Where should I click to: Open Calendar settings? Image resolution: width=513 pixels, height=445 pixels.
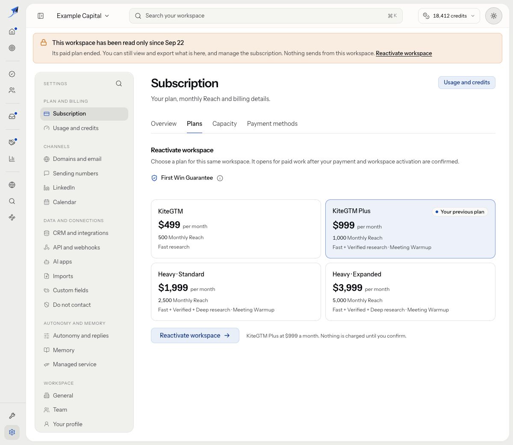[x=84, y=202]
